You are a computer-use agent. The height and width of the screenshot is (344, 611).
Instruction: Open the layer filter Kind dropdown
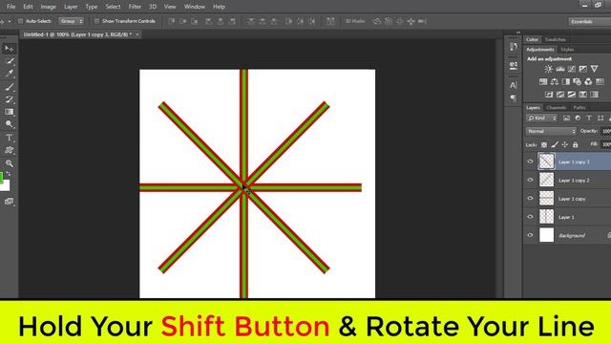[542, 118]
